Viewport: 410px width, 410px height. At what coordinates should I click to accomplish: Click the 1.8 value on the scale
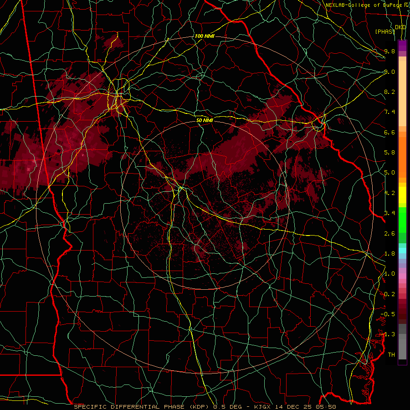[389, 254]
